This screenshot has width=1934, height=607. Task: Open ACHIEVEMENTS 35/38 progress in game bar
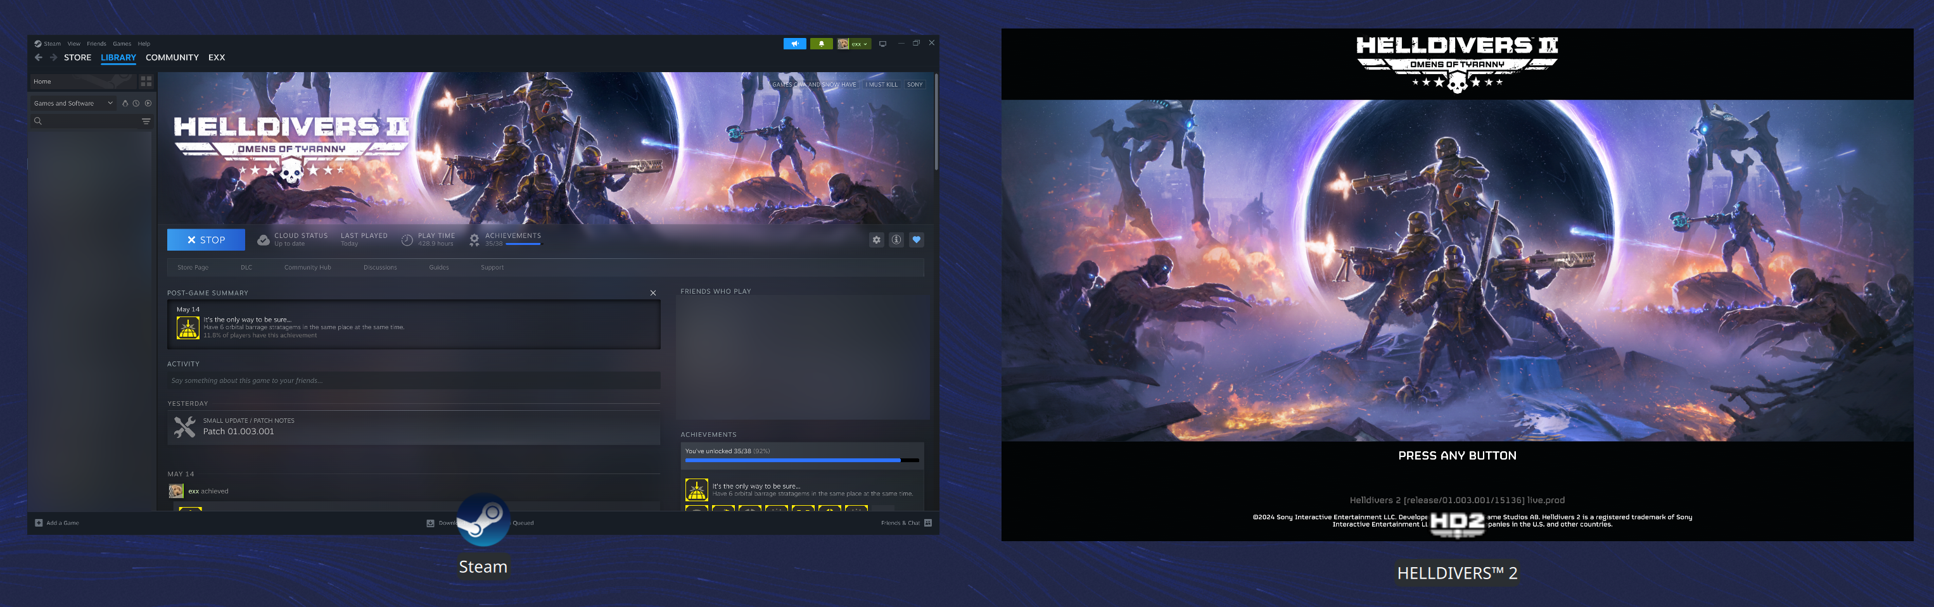[512, 239]
